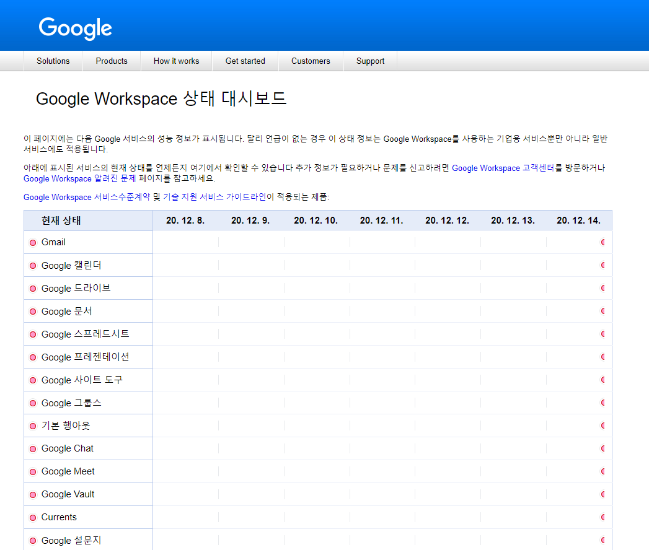Click the status icon beside Currents
Image resolution: width=649 pixels, height=550 pixels.
pos(33,518)
